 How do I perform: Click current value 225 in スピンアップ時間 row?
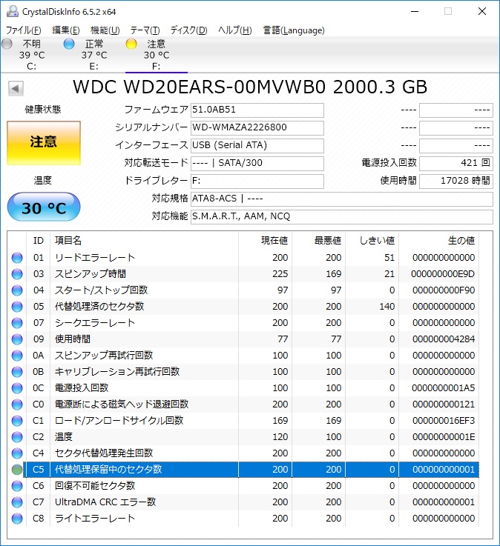click(x=280, y=274)
